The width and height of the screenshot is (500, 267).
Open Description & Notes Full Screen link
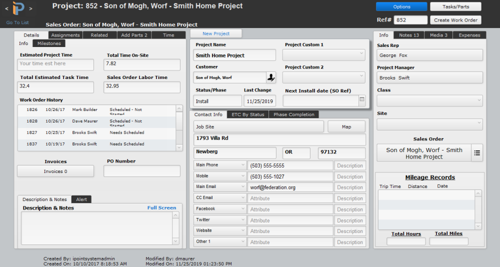[161, 207]
